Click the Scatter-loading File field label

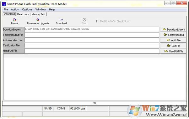[x=13, y=35]
